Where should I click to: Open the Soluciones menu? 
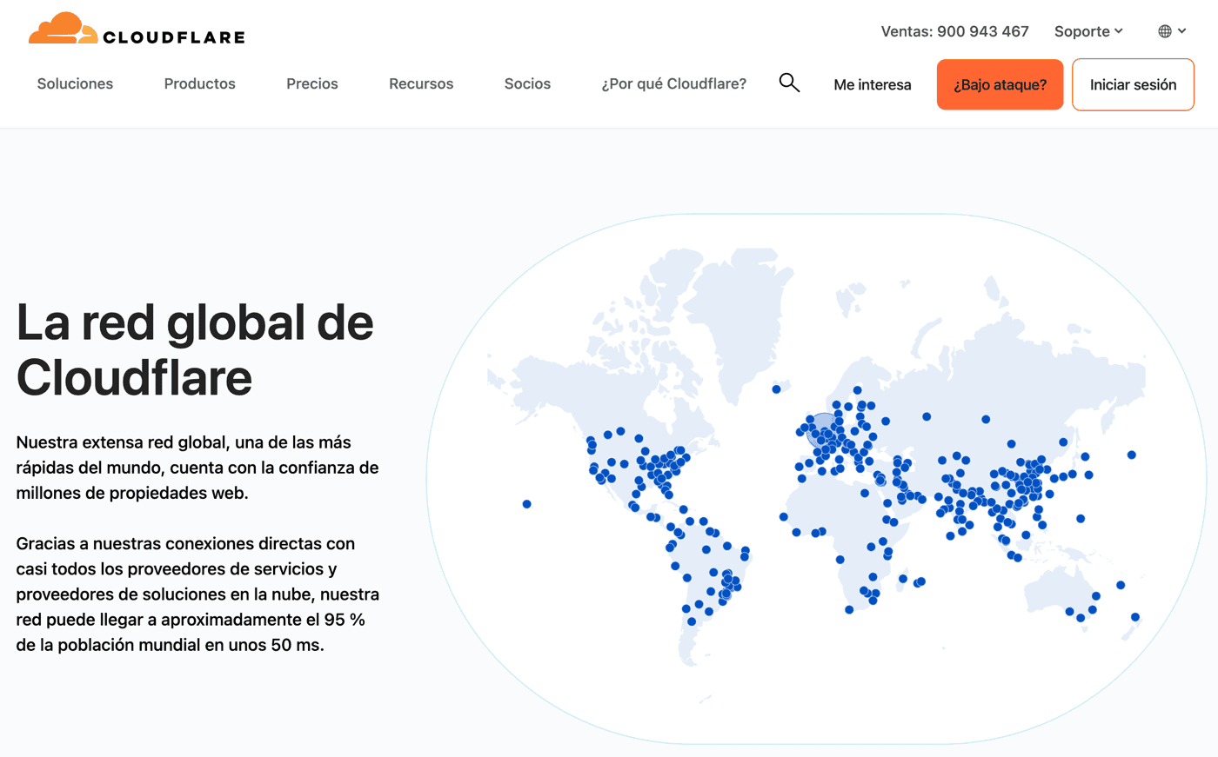75,83
